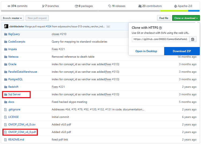Click the README.md file icon
This screenshot has height=145, width=201.
[5, 140]
